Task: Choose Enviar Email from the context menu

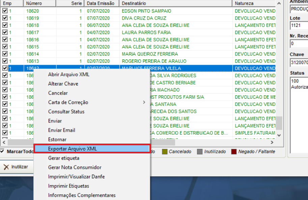Action: click(62, 130)
